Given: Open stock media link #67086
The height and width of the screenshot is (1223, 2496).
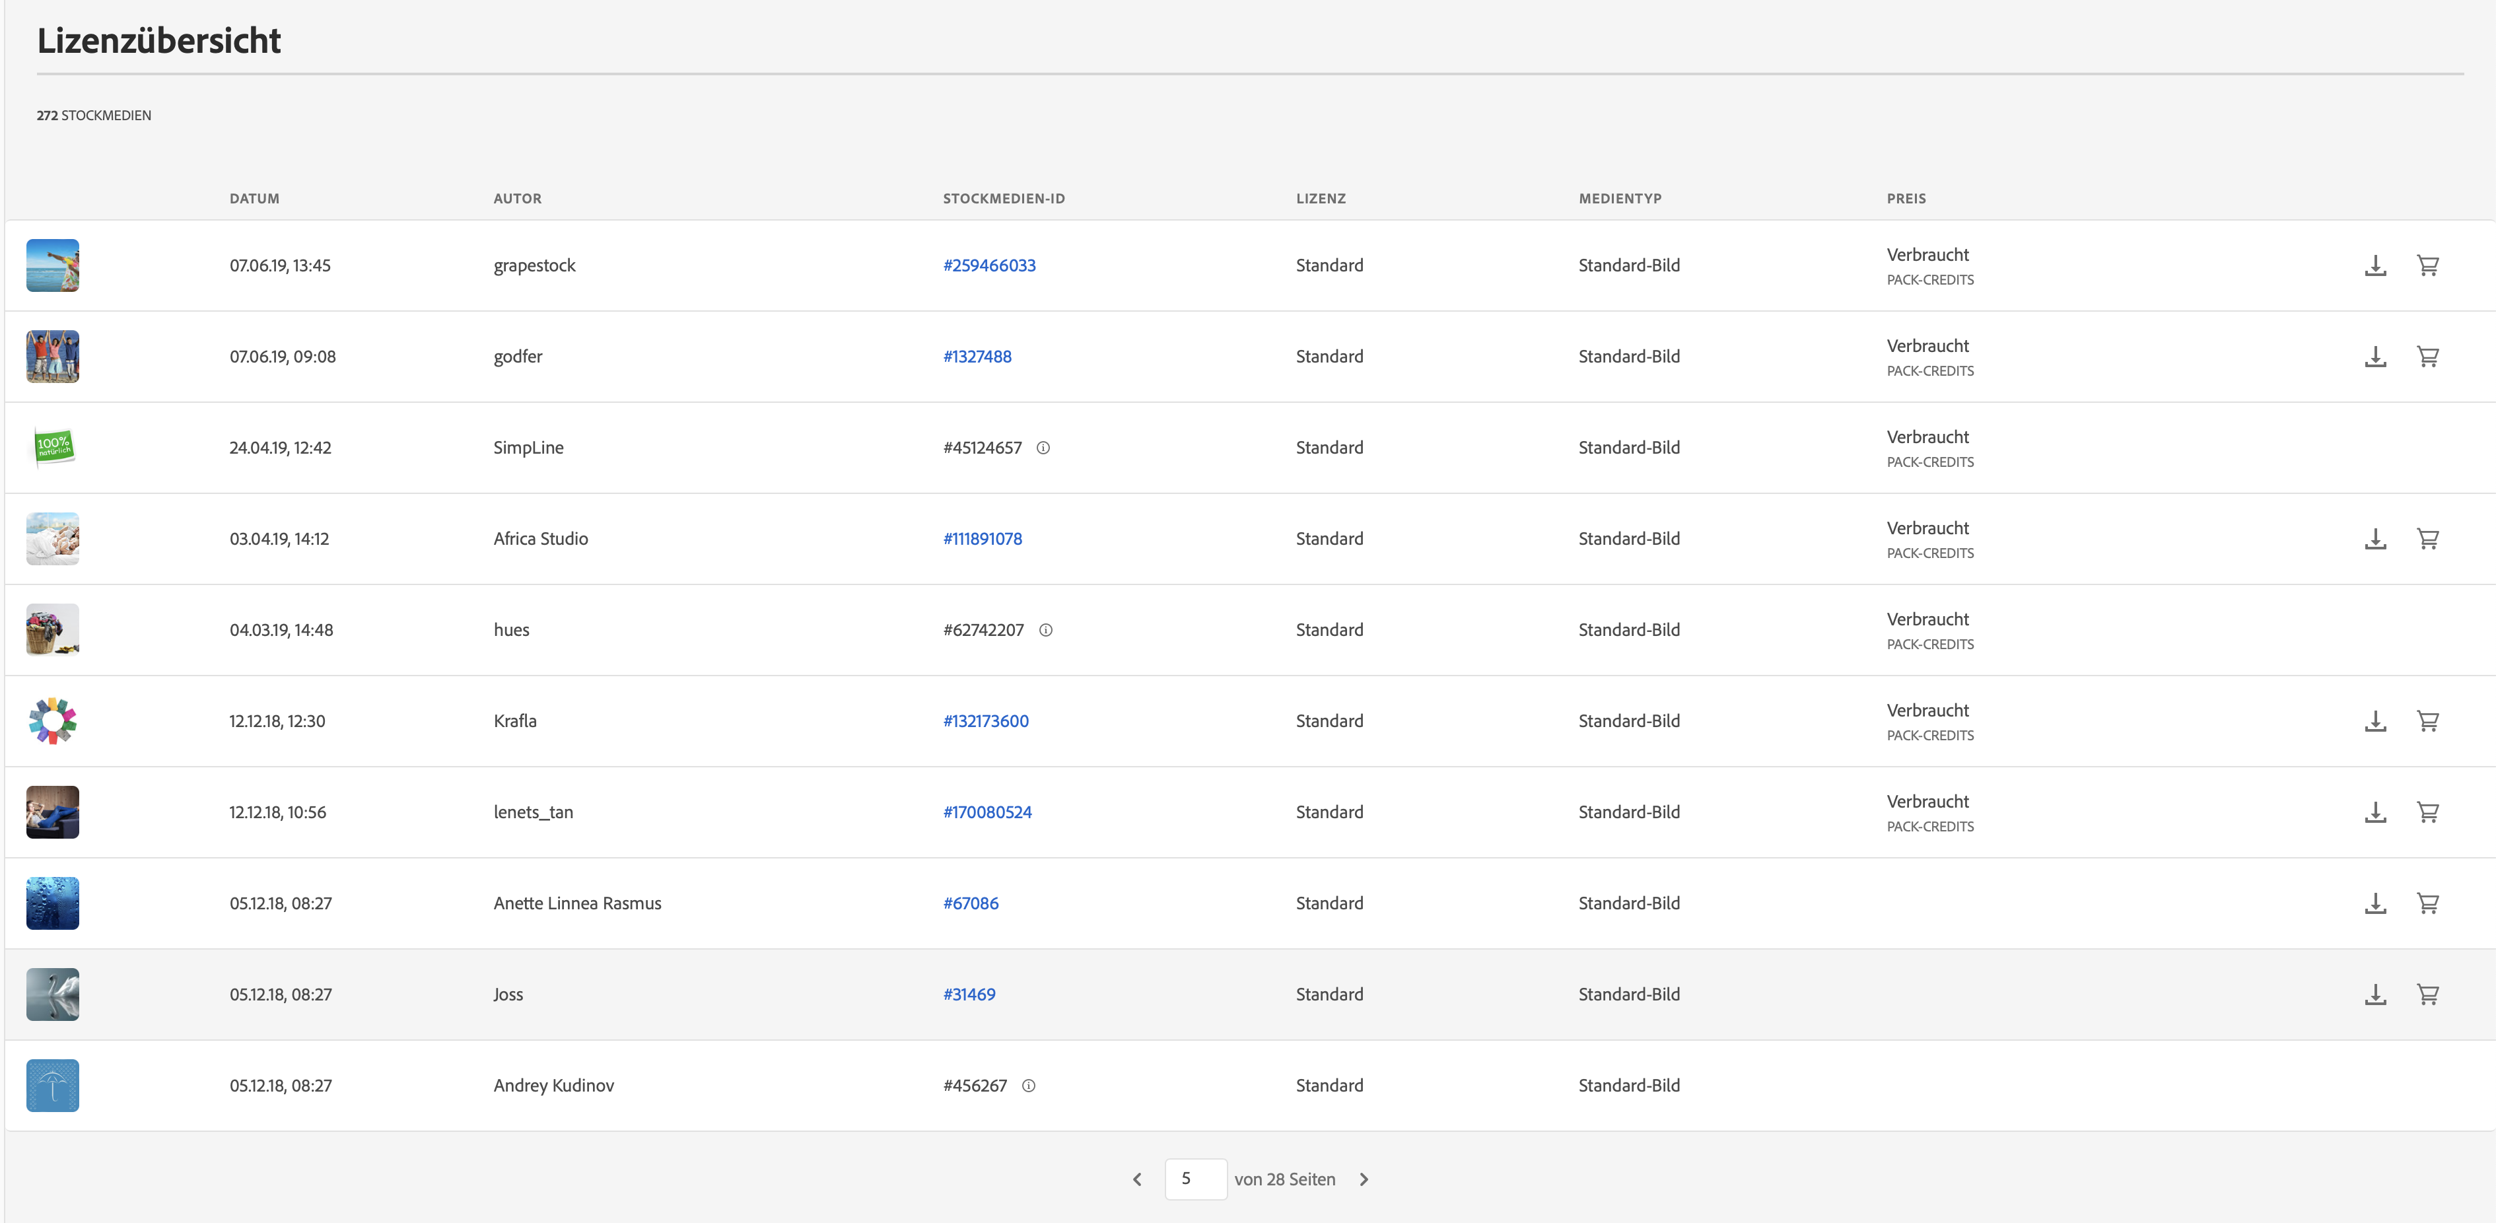Looking at the screenshot, I should pyautogui.click(x=970, y=903).
